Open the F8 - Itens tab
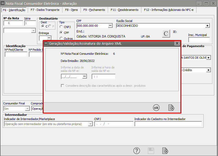218x156 pixels. pos(71,10)
